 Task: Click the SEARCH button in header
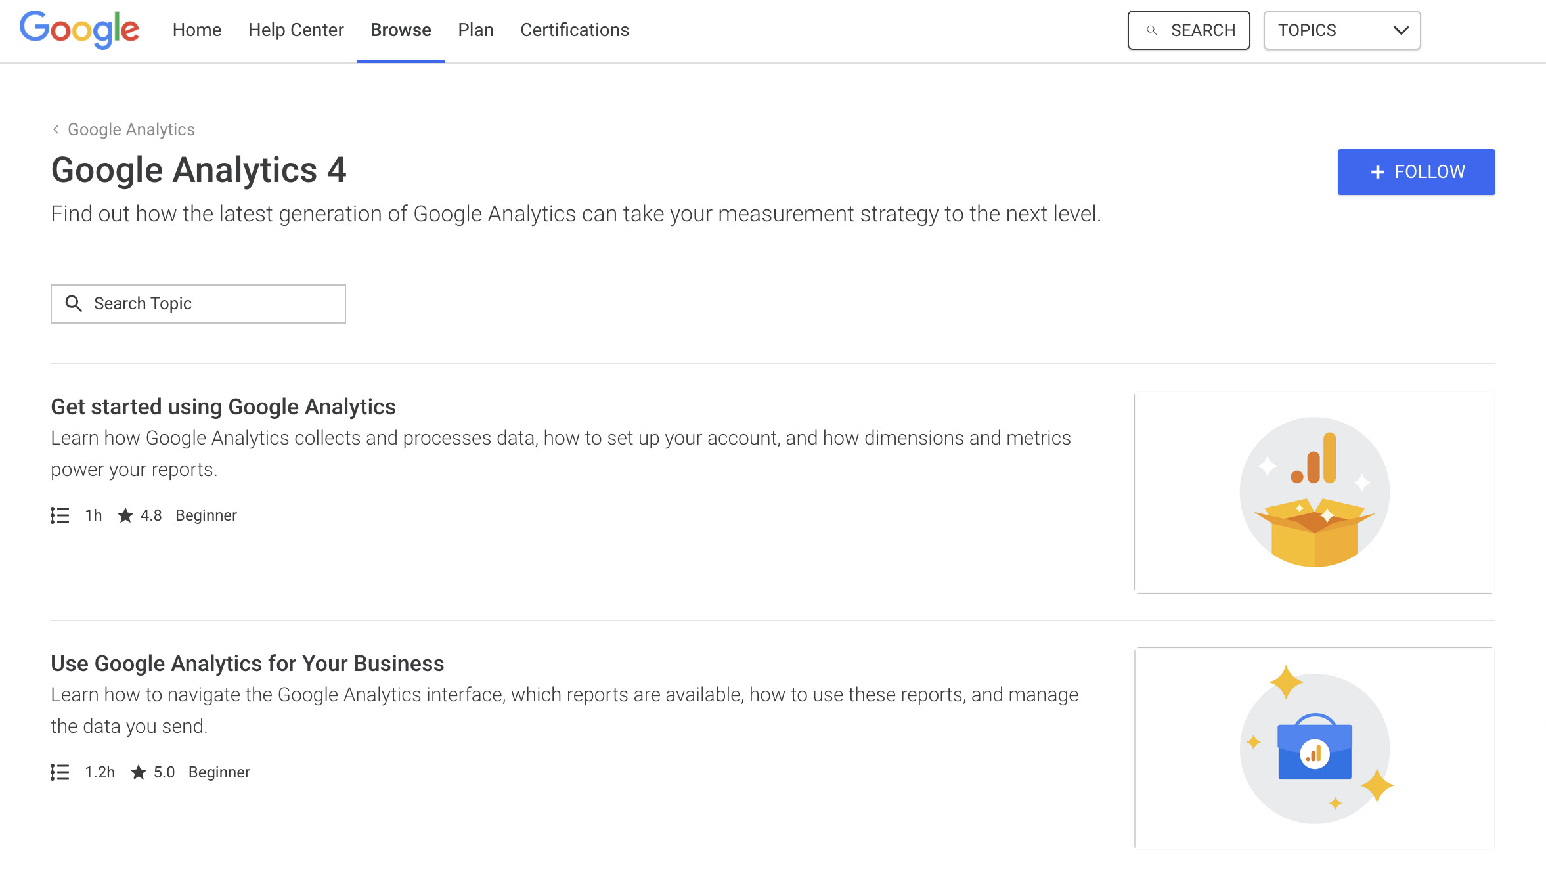click(x=1189, y=30)
